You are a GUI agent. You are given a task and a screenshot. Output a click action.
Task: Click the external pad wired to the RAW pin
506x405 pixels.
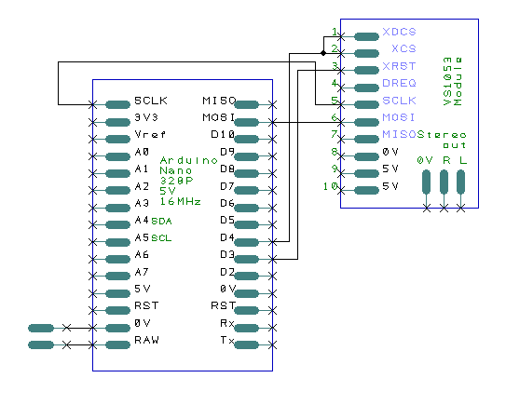pos(41,345)
